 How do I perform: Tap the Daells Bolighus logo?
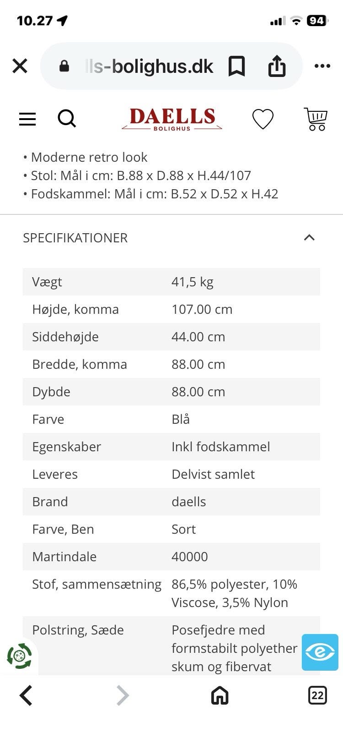[x=172, y=119]
